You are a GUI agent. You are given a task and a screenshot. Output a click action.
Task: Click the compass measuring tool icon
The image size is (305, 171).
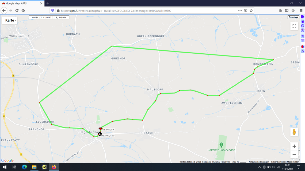(x=303, y=51)
